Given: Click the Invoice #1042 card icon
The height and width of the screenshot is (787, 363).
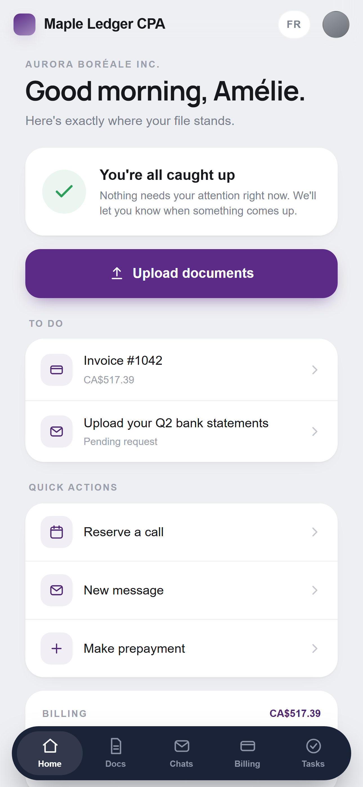Looking at the screenshot, I should [x=57, y=370].
